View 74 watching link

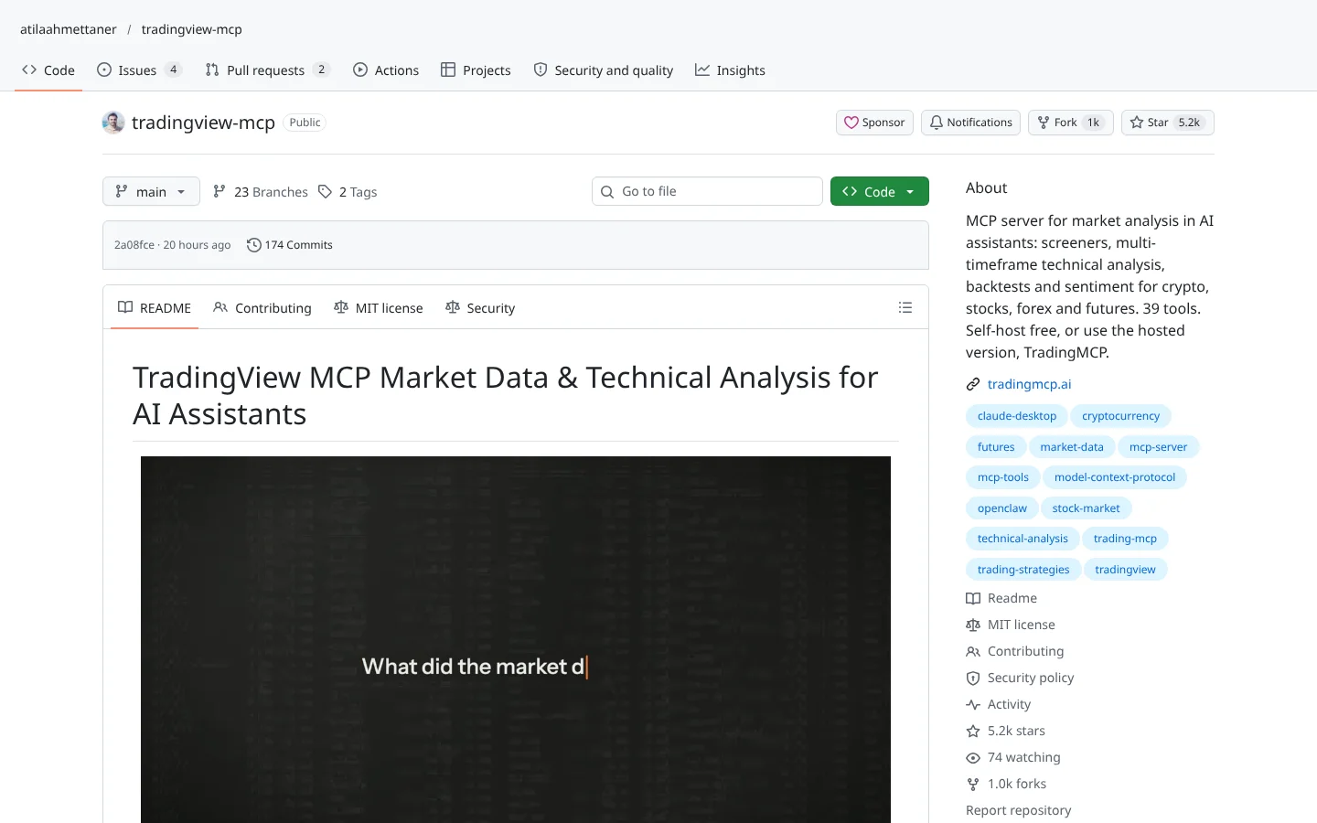click(x=1013, y=757)
